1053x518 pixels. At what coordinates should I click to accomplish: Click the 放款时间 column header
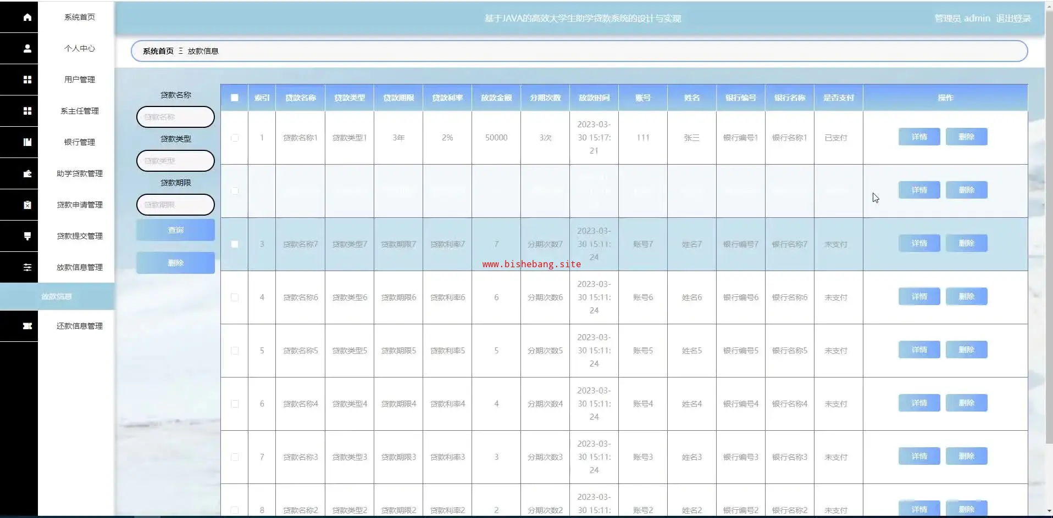point(594,98)
